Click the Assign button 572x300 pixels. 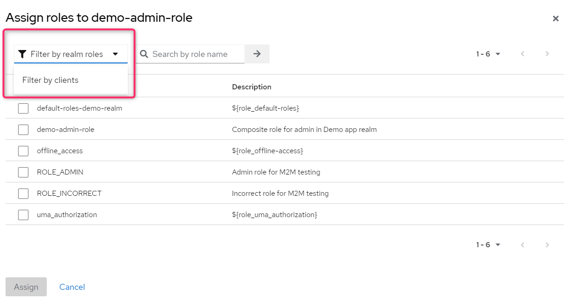pos(26,287)
